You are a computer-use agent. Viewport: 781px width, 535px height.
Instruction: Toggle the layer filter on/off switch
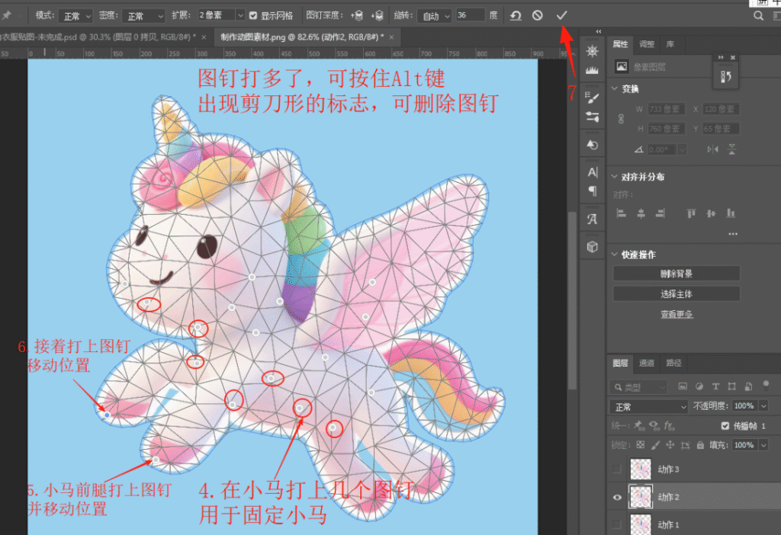tap(766, 385)
